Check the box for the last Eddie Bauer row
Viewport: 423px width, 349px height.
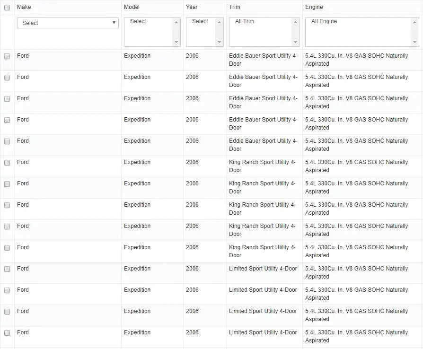coord(7,141)
